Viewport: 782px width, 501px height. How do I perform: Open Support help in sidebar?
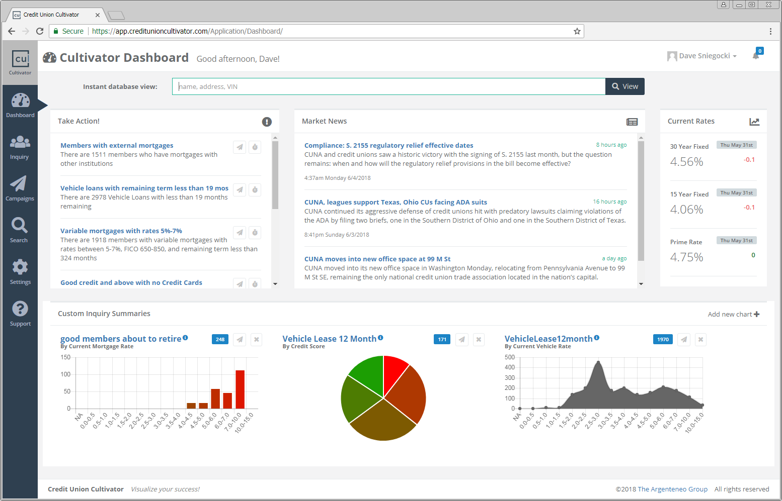tap(20, 314)
